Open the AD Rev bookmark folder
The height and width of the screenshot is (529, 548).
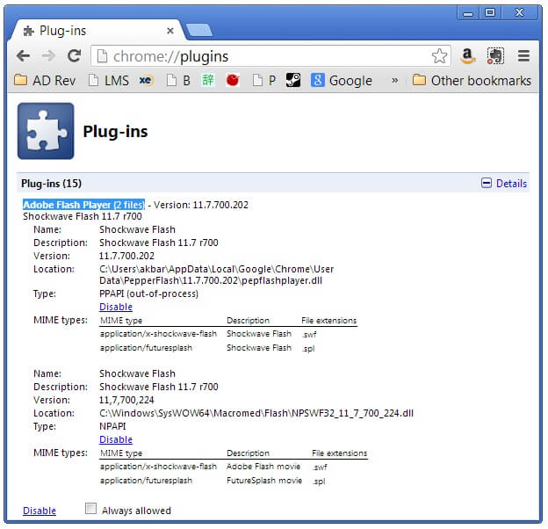(x=45, y=81)
